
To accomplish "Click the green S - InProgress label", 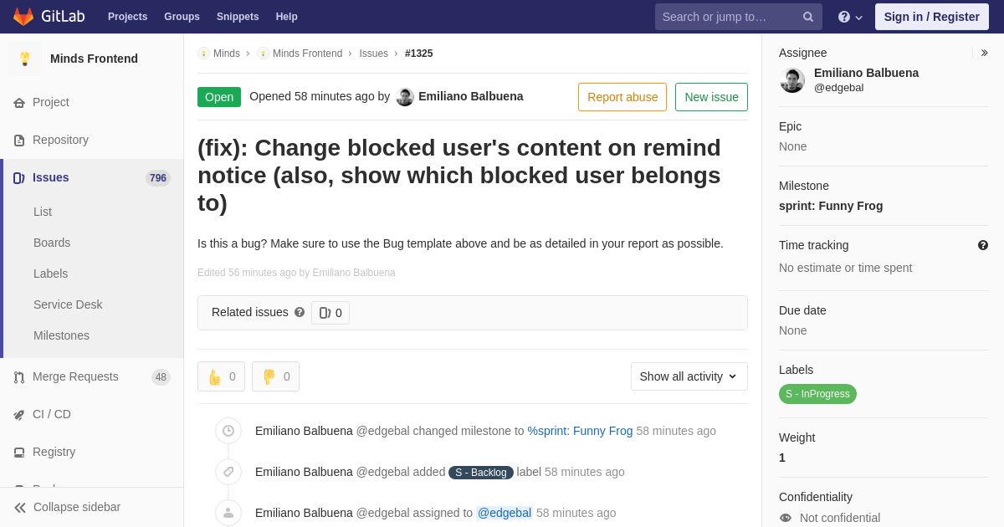I will [x=817, y=394].
